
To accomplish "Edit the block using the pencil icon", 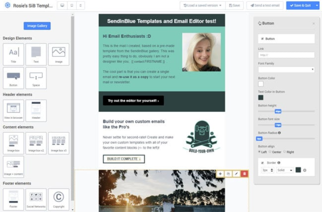I will coord(237,174).
